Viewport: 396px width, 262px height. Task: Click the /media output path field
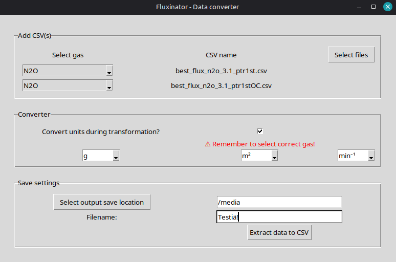tap(279, 202)
